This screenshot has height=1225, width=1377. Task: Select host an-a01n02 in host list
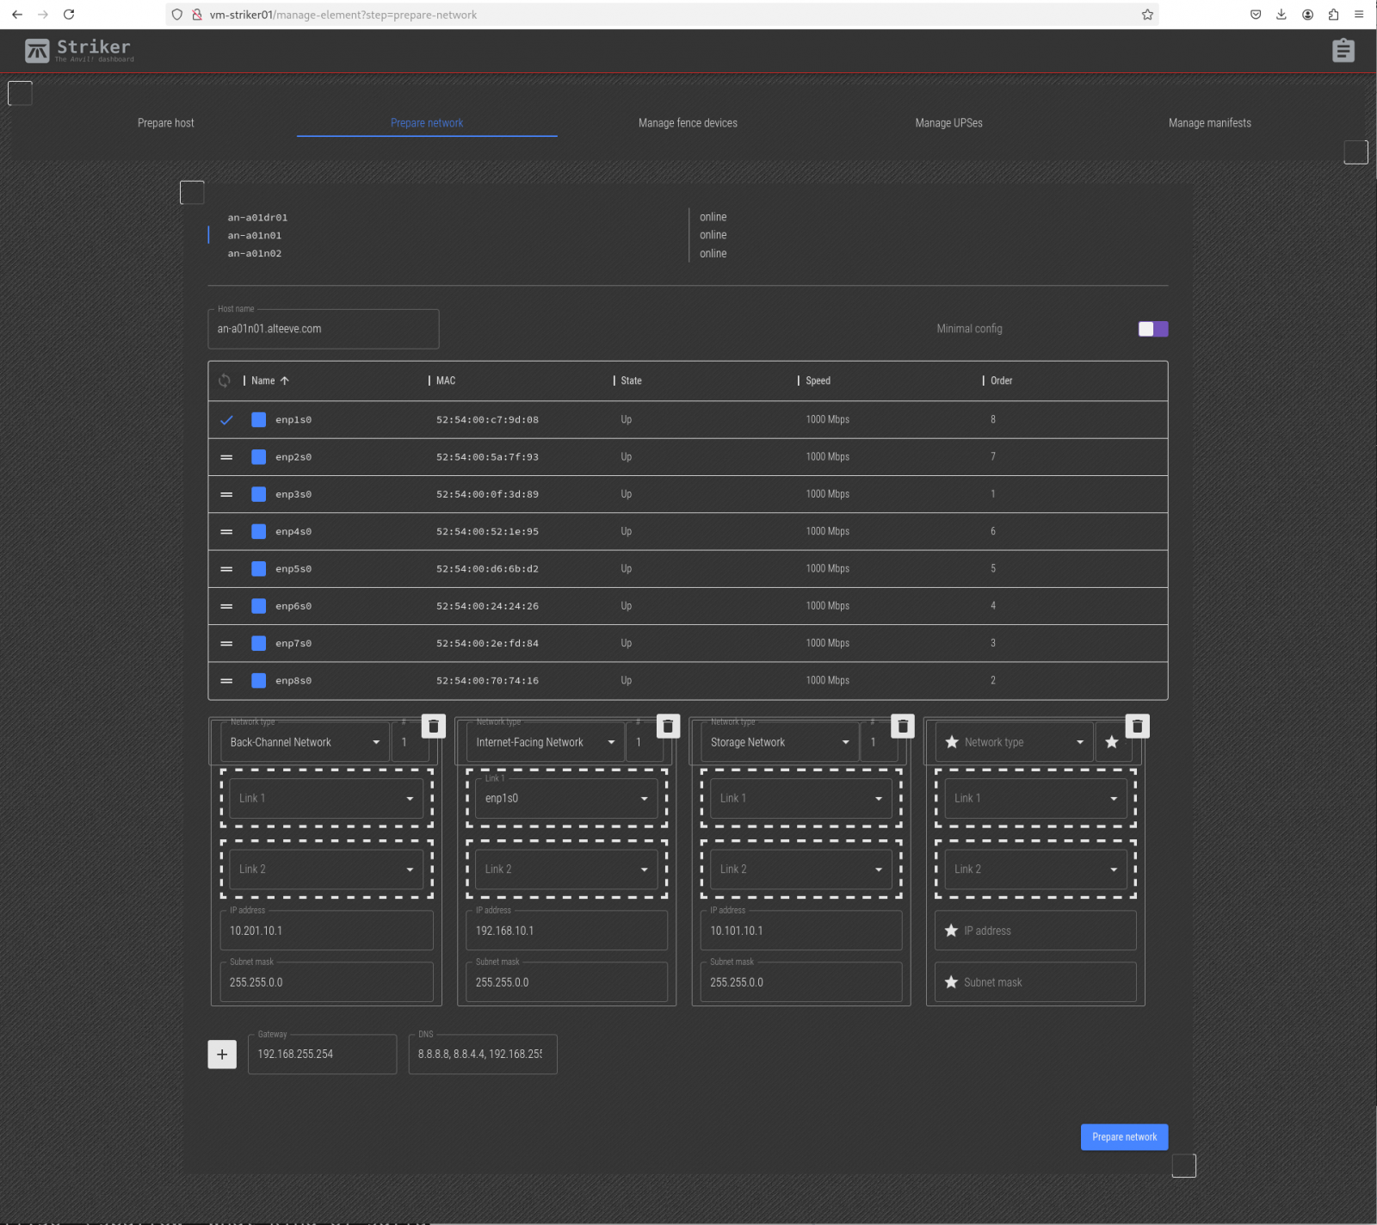tap(255, 254)
